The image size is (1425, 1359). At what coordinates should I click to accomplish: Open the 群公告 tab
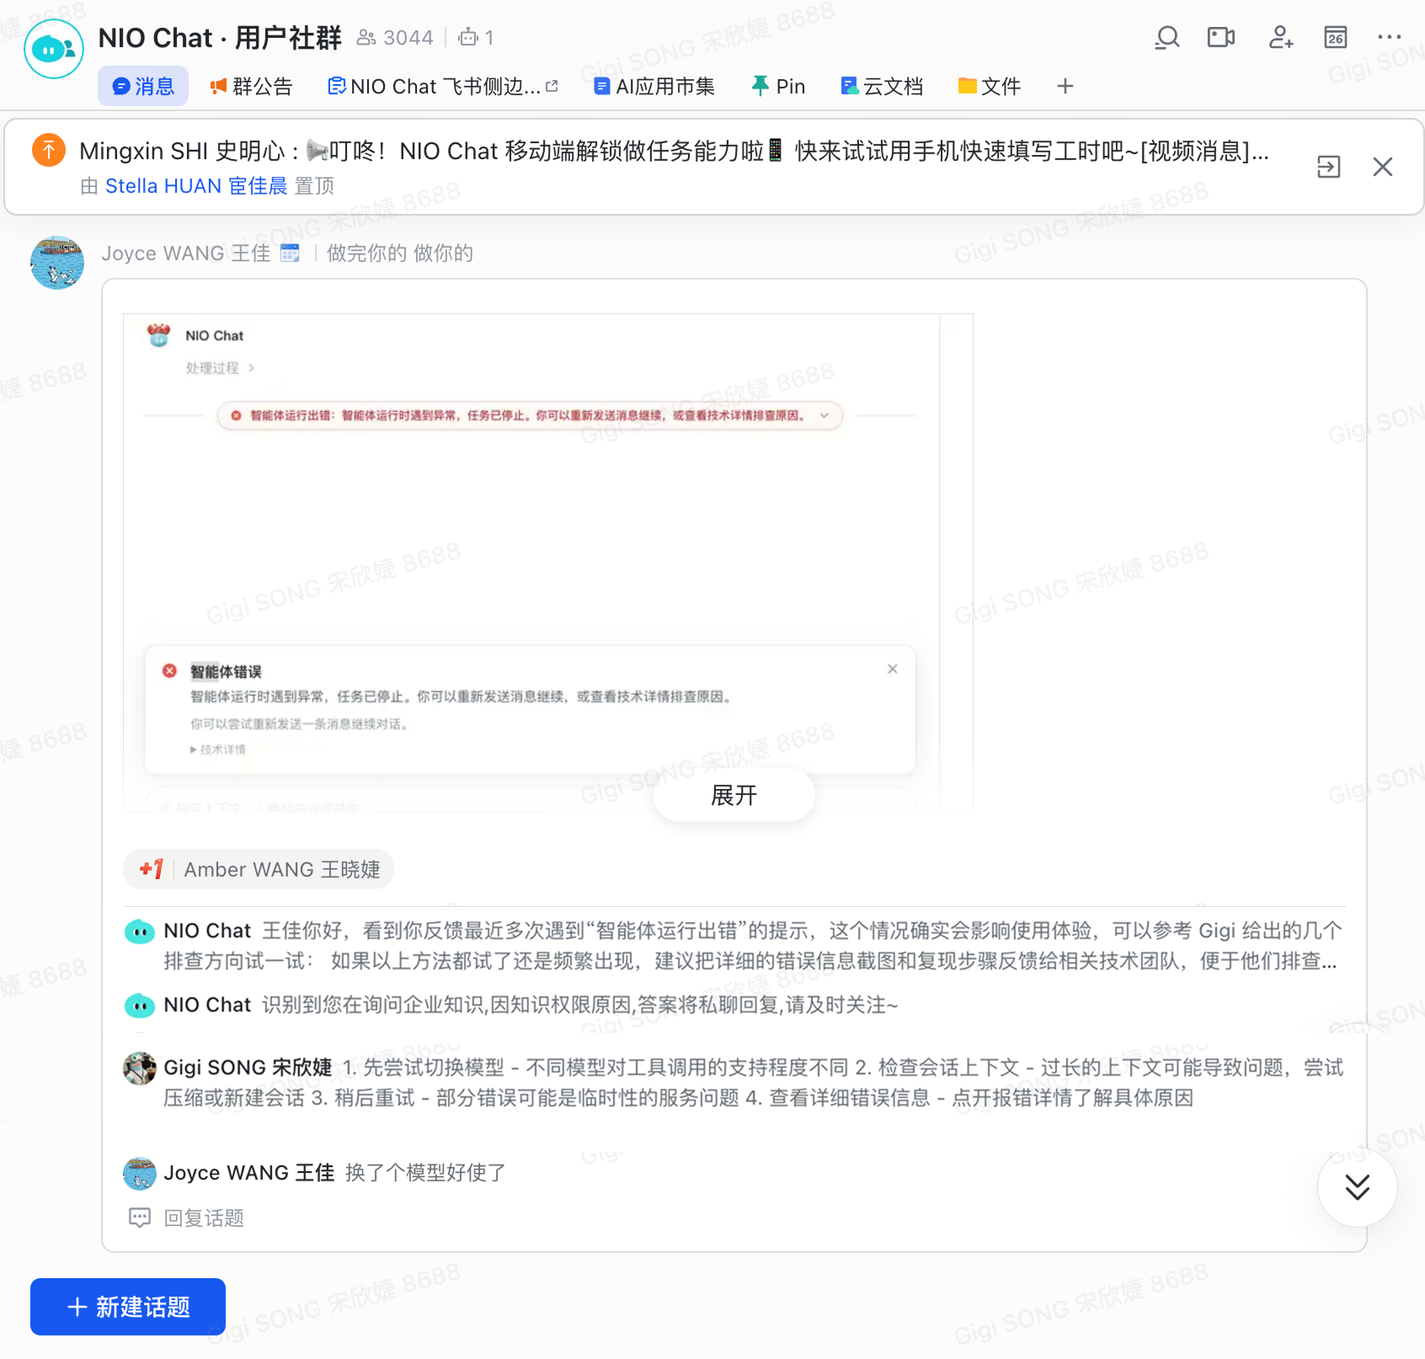(x=251, y=86)
